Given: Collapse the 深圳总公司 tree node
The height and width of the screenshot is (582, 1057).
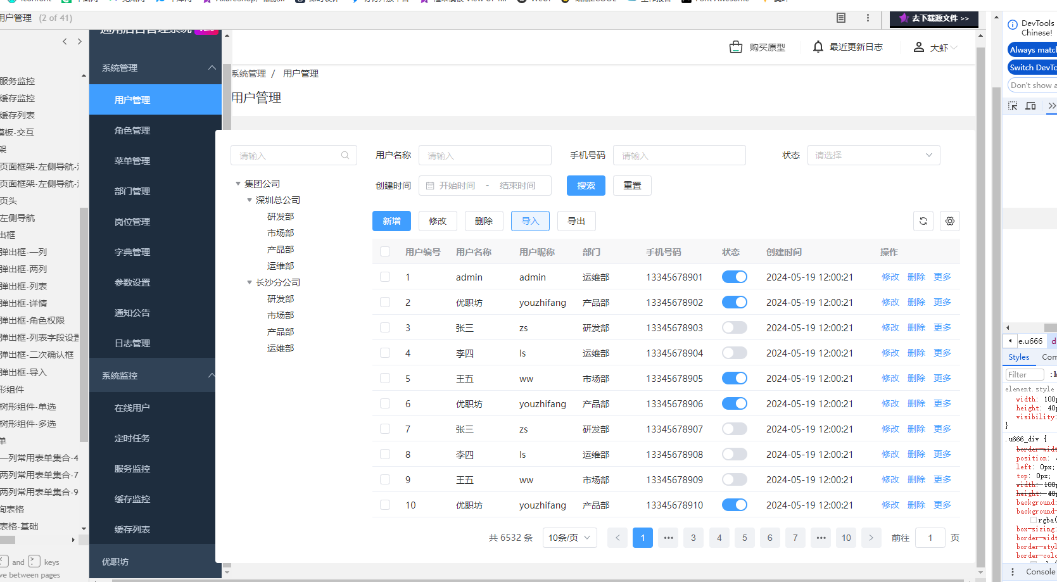Looking at the screenshot, I should 250,200.
